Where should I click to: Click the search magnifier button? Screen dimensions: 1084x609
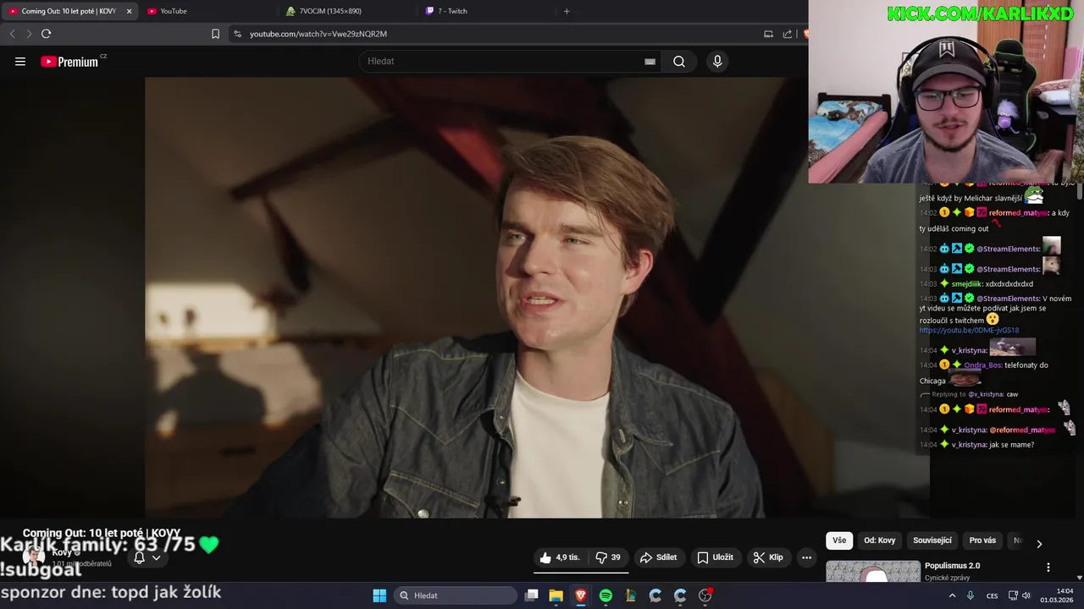[x=679, y=62]
